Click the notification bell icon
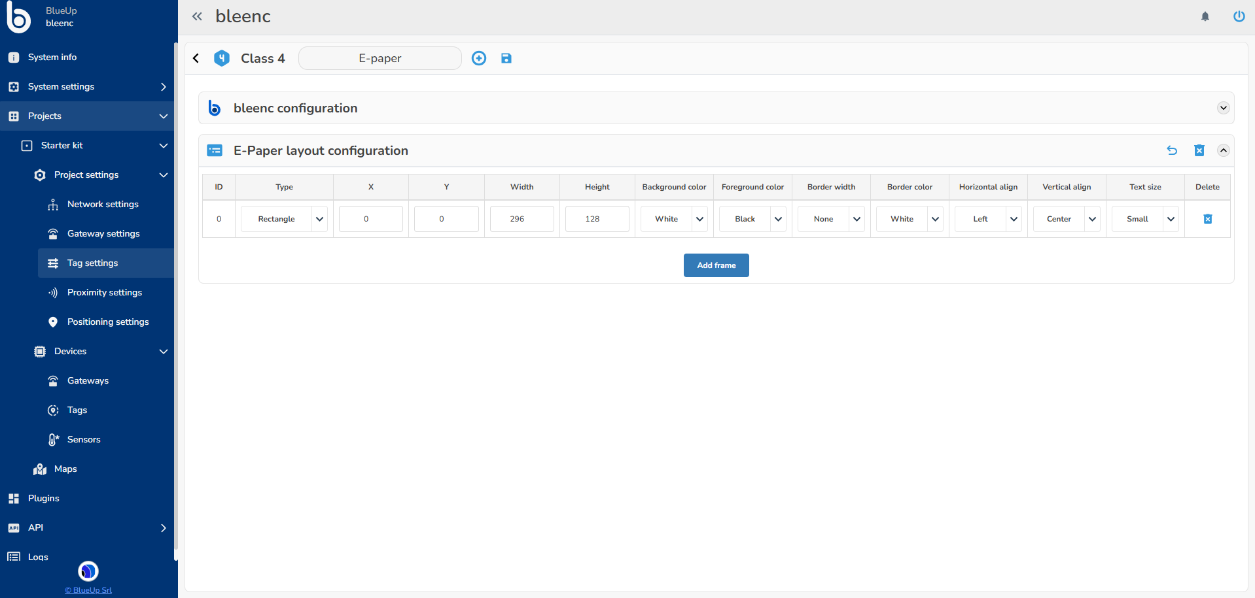Screen dimensions: 1255x598 click(x=1205, y=16)
